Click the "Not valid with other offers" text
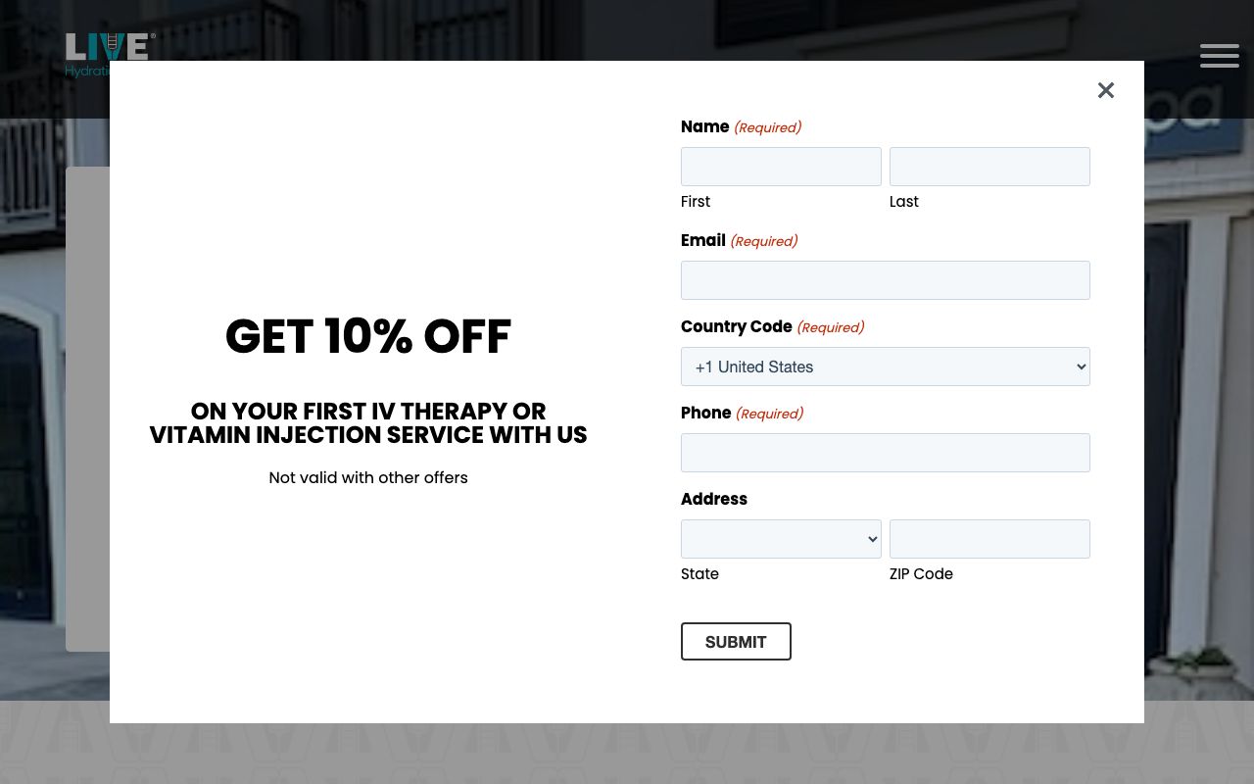The height and width of the screenshot is (784, 1254). 368,477
